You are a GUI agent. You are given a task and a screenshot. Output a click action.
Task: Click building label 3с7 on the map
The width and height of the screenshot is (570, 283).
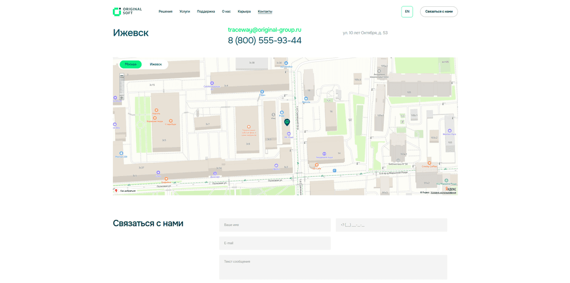207,124
